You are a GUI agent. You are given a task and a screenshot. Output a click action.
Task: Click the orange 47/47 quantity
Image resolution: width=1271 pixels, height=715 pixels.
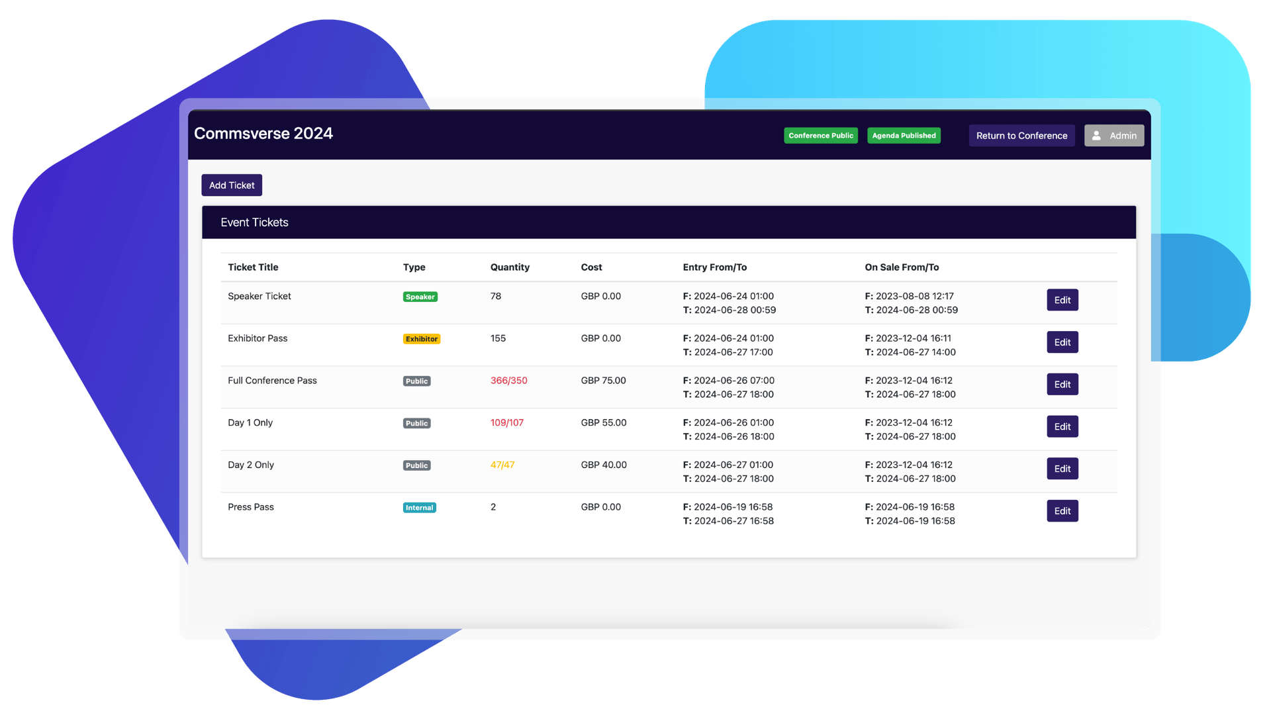pos(502,465)
